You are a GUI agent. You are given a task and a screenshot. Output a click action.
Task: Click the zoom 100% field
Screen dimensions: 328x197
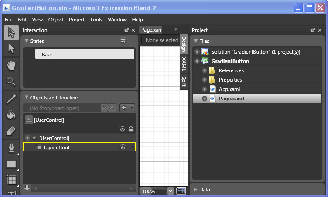(154, 191)
